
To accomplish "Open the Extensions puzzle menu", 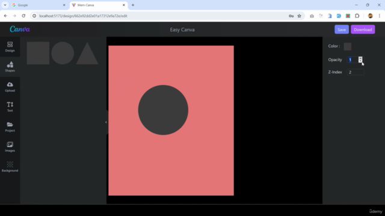I will point(357,16).
